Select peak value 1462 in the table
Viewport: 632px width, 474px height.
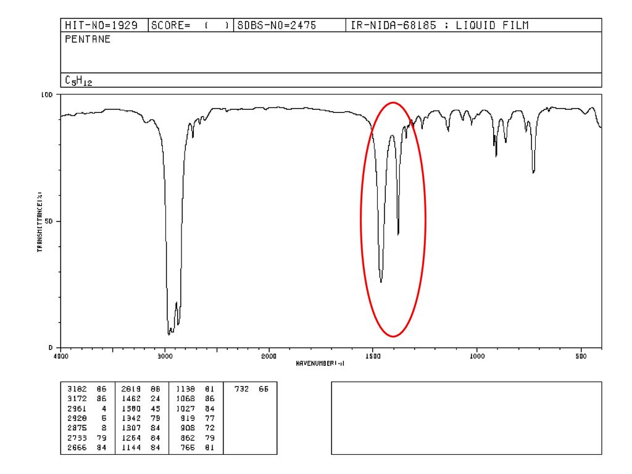[x=131, y=399]
